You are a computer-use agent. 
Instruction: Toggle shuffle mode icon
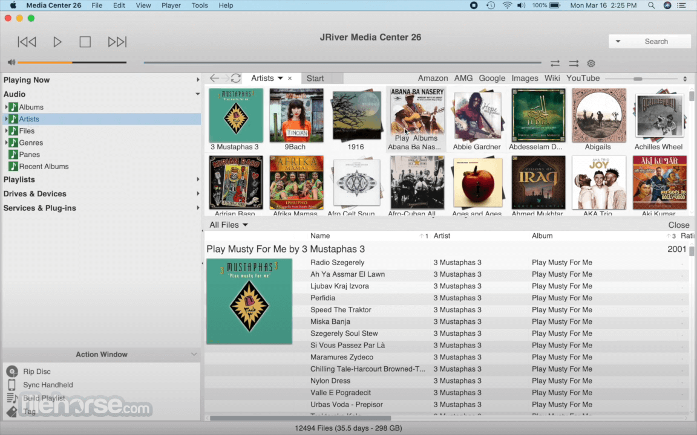click(574, 63)
